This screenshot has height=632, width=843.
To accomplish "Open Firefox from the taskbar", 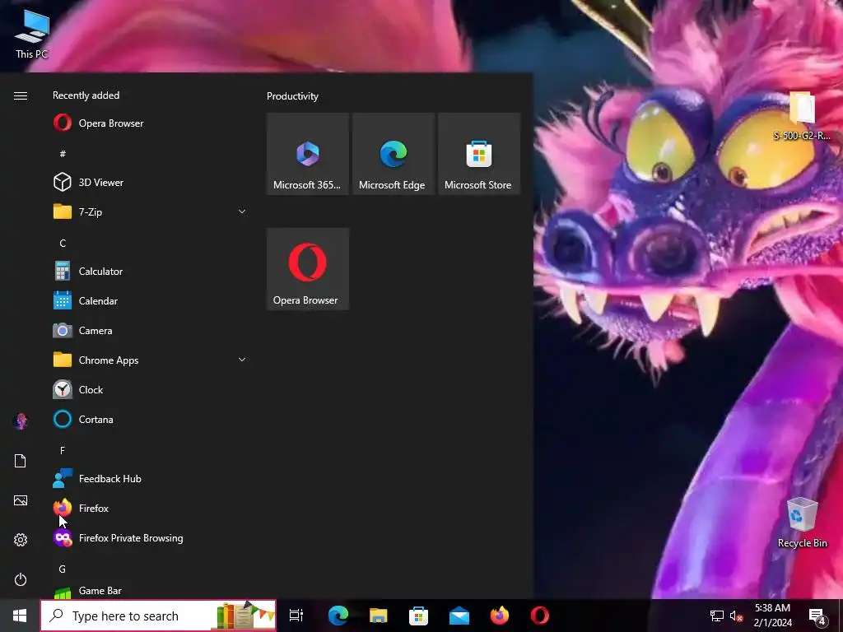I will (500, 616).
